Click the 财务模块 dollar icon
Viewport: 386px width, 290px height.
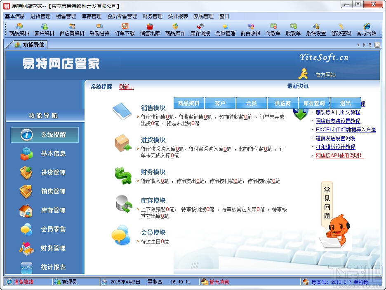[x=123, y=176]
